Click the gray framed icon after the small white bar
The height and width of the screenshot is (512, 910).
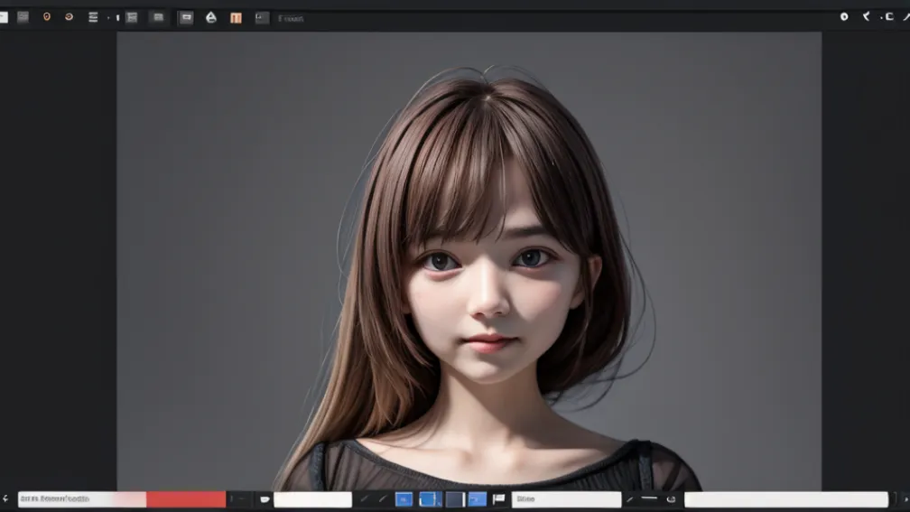click(133, 17)
